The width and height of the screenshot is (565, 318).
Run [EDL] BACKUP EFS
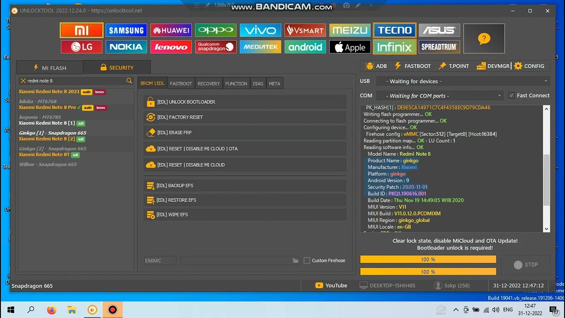pos(245,185)
